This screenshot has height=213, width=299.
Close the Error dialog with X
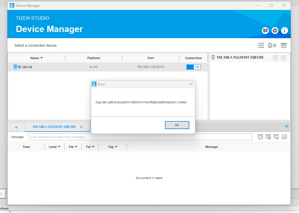(x=191, y=84)
